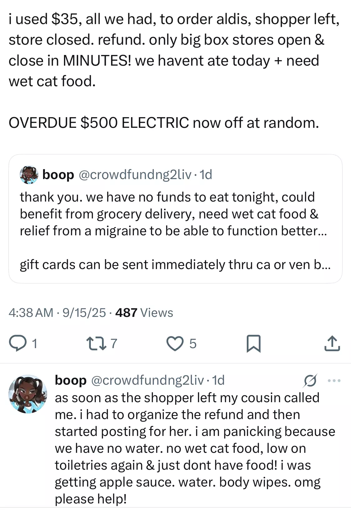Open the quoted tweet card
Image resolution: width=351 pixels, height=515 pixels.
pyautogui.click(x=175, y=219)
